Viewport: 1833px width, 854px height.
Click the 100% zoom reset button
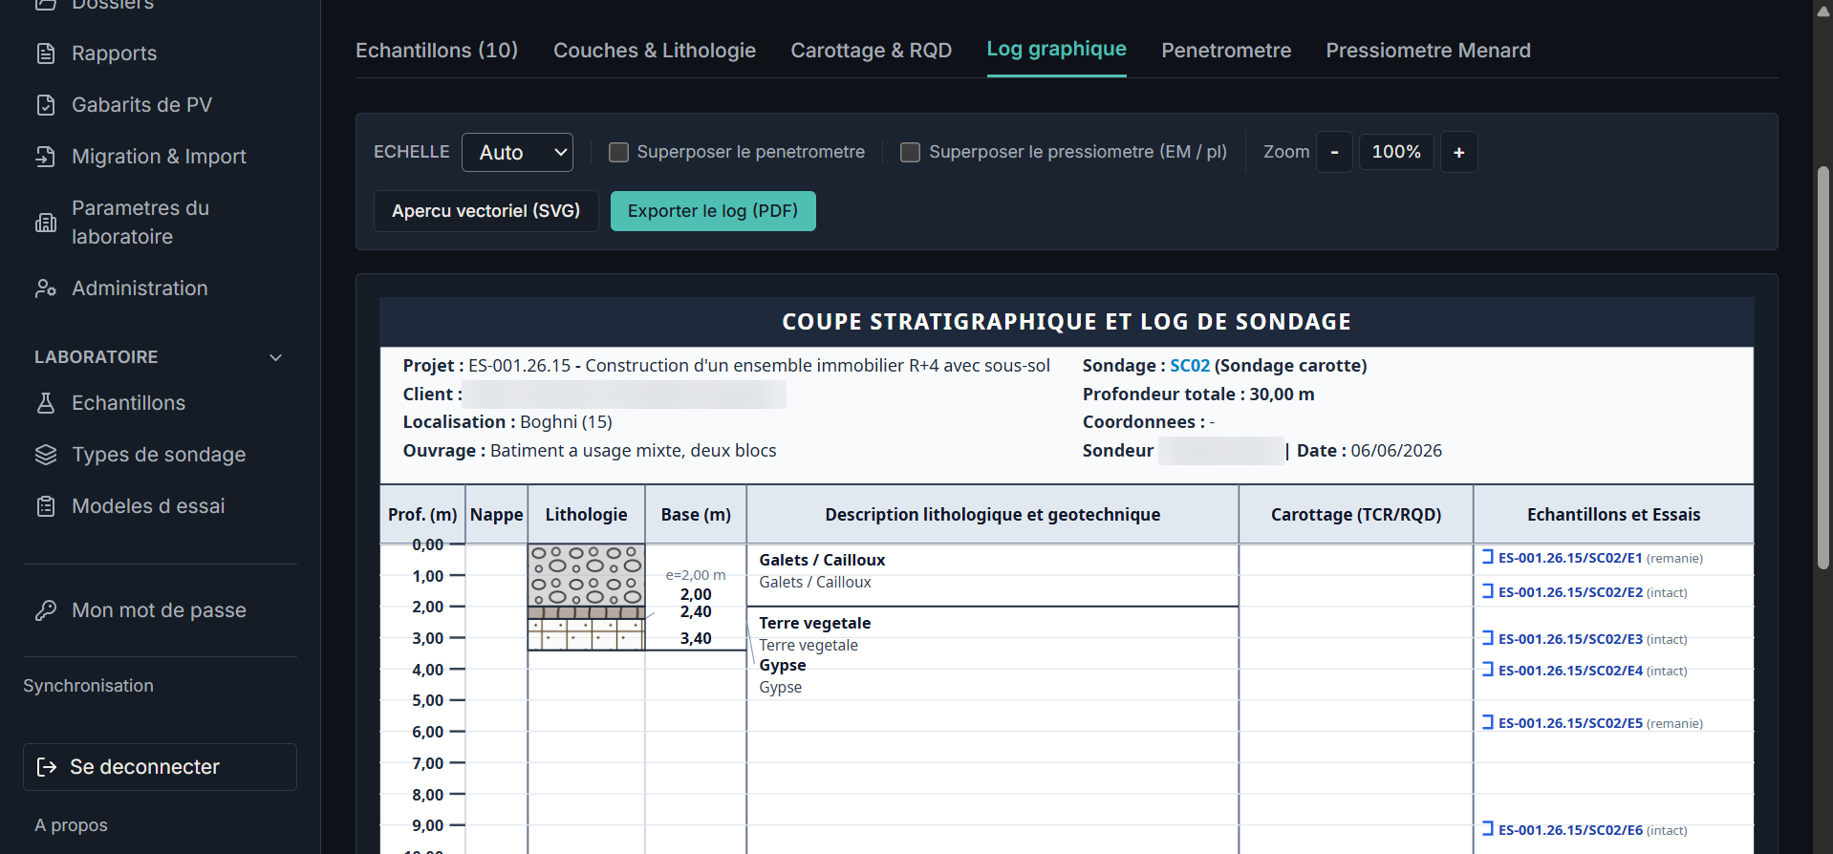pos(1396,152)
